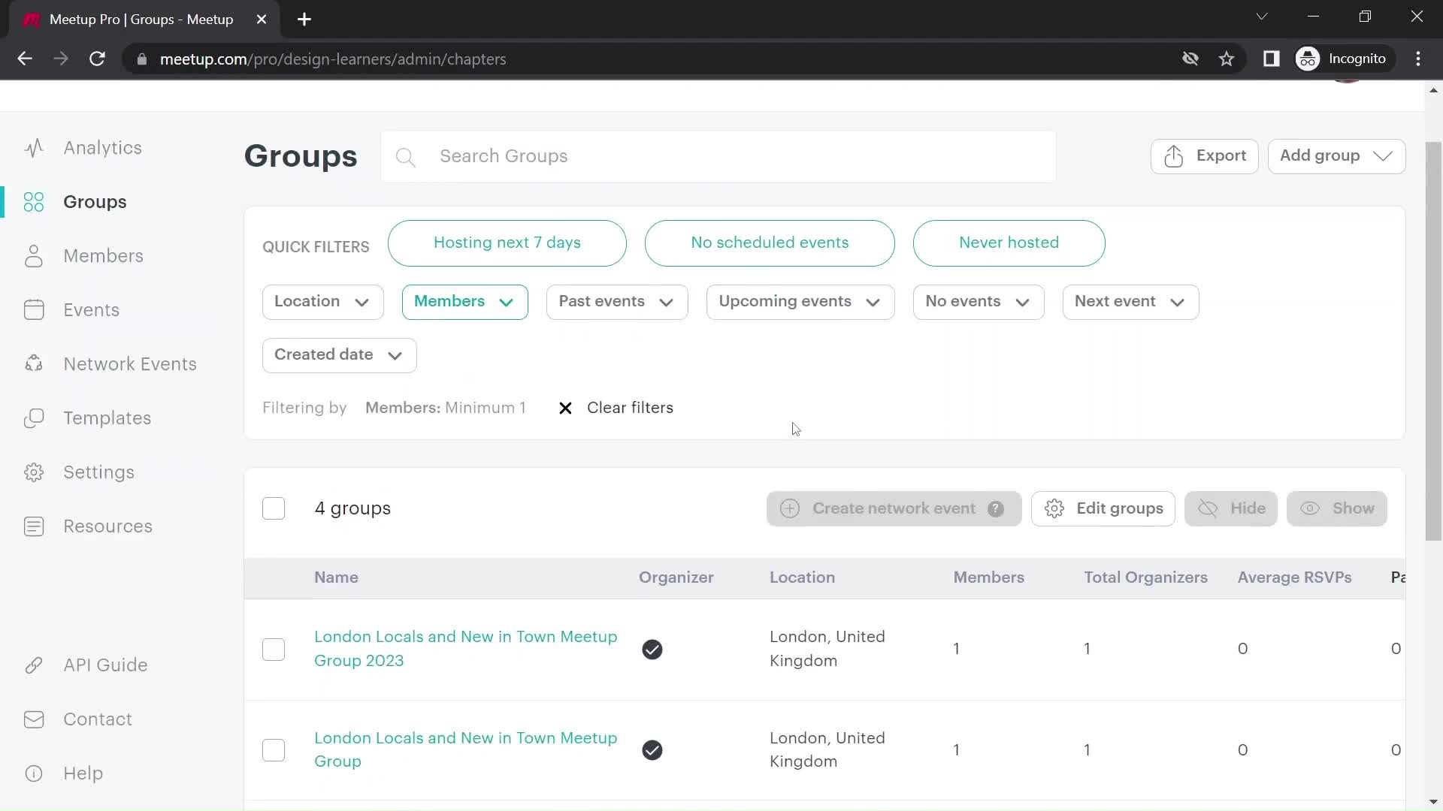
Task: Open a new browser tab
Action: [x=304, y=20]
